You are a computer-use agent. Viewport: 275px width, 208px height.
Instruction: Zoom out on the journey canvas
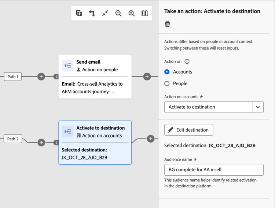tap(118, 13)
